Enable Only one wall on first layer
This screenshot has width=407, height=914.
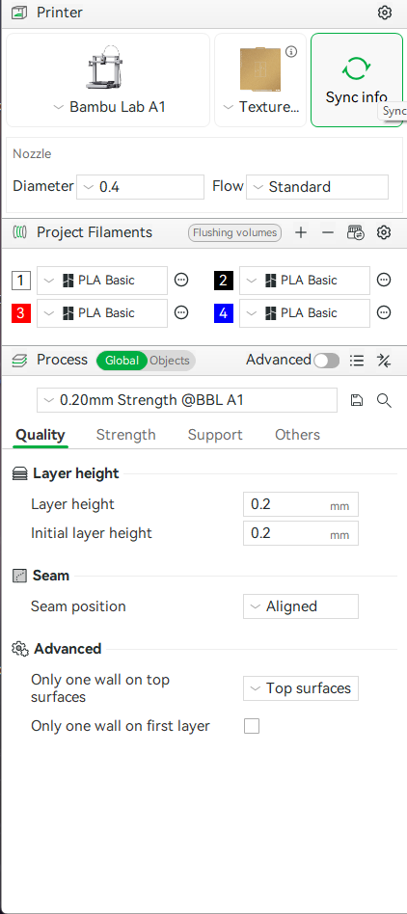(252, 726)
